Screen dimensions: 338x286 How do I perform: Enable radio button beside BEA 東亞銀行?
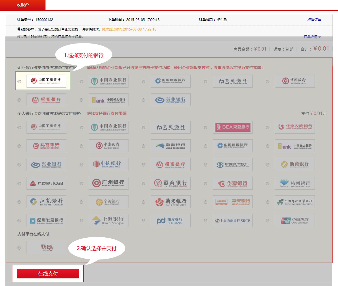[206, 127]
